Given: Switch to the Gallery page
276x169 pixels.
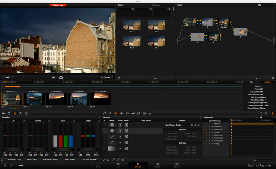Looking at the screenshot, I should pos(158,165).
